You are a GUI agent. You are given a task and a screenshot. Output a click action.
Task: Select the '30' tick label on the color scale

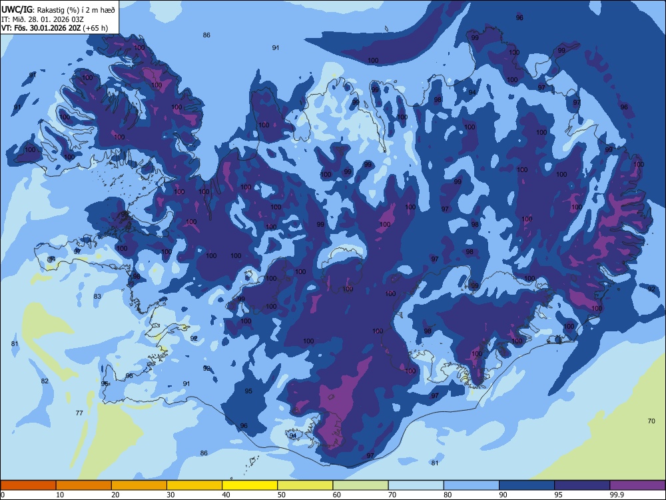coord(170,495)
